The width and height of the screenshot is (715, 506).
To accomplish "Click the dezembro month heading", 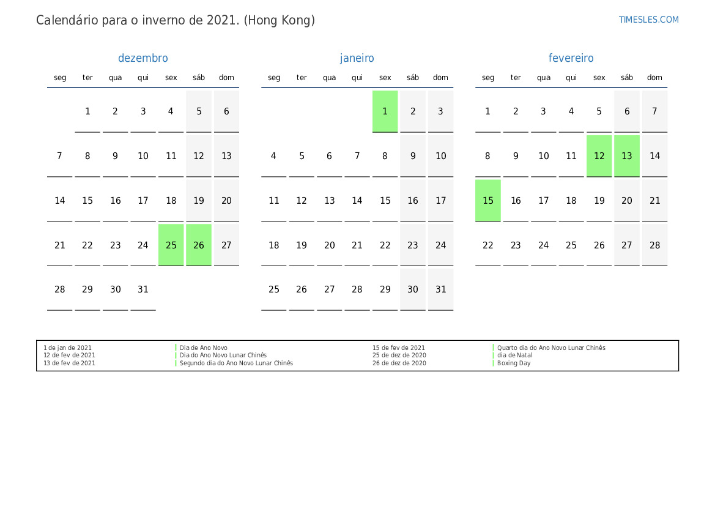I will pos(143,58).
